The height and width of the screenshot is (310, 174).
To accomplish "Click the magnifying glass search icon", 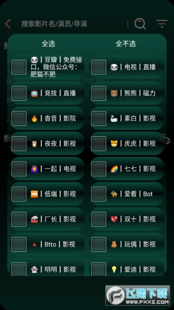I will [140, 24].
